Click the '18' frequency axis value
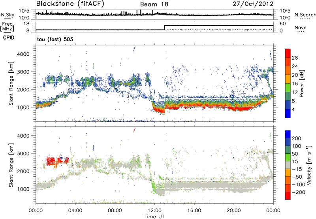The image size is (316, 219). (26, 24)
